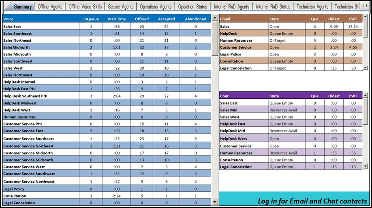Select the Legal Cancelation voice row

[107, 203]
